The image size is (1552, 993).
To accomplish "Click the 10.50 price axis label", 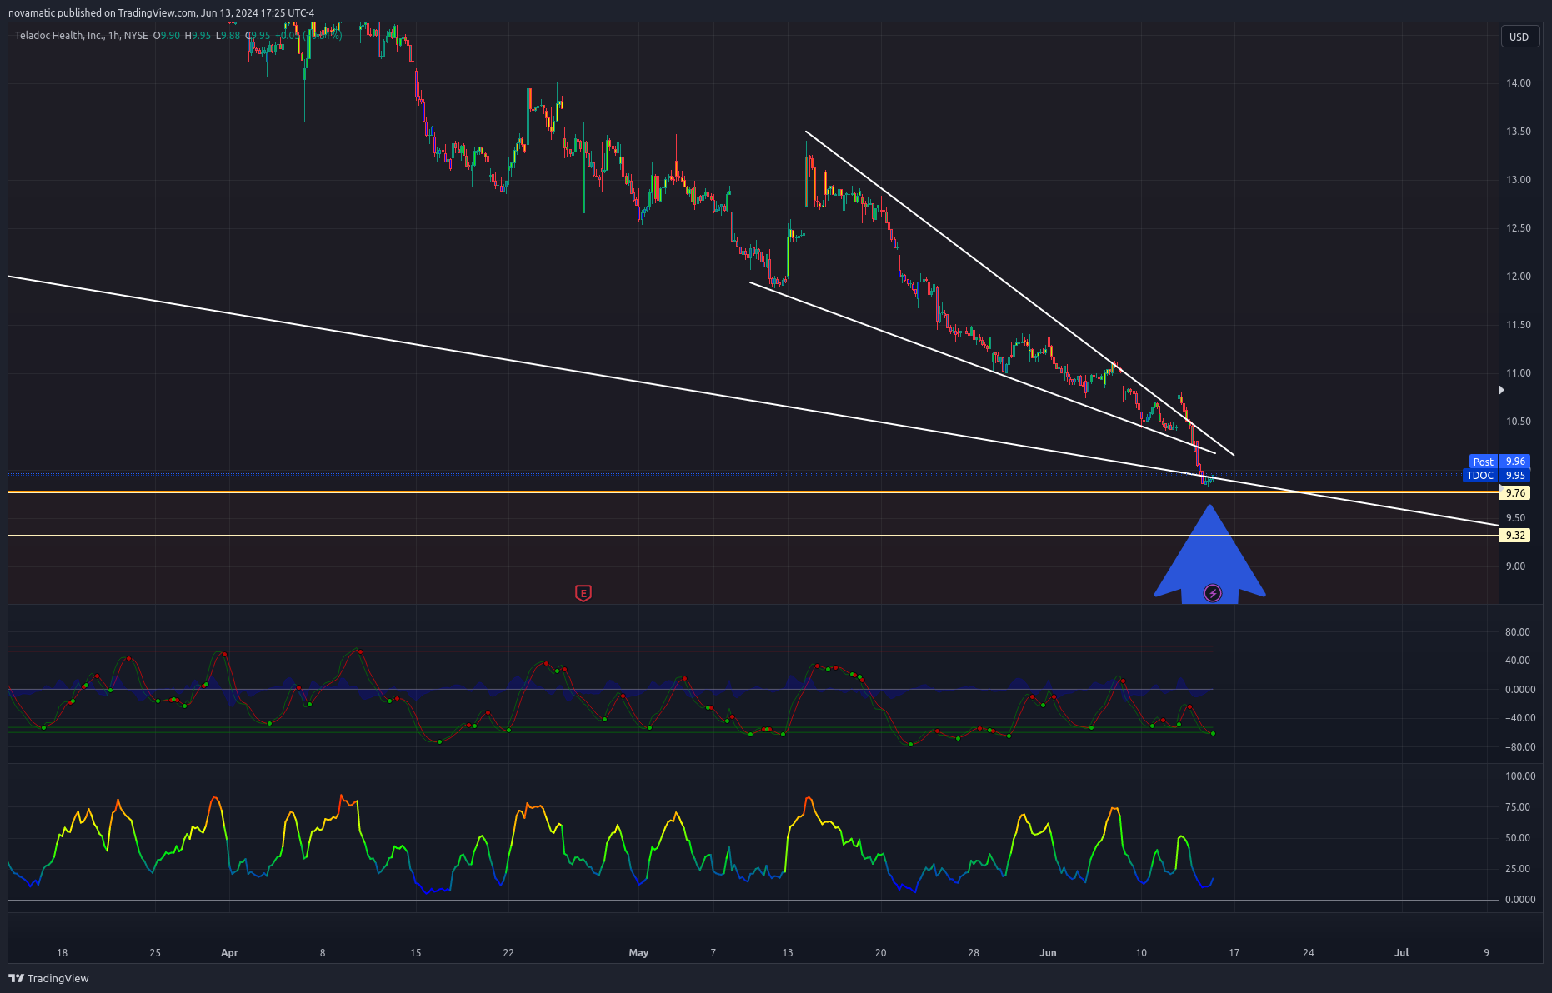I will point(1518,422).
